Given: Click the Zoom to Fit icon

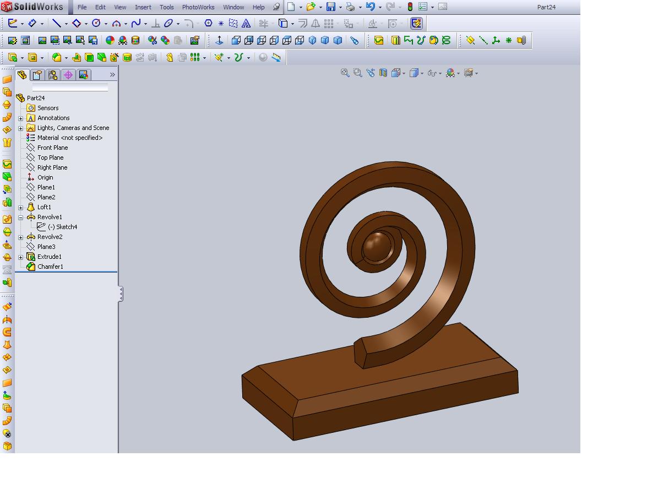Looking at the screenshot, I should pyautogui.click(x=345, y=73).
